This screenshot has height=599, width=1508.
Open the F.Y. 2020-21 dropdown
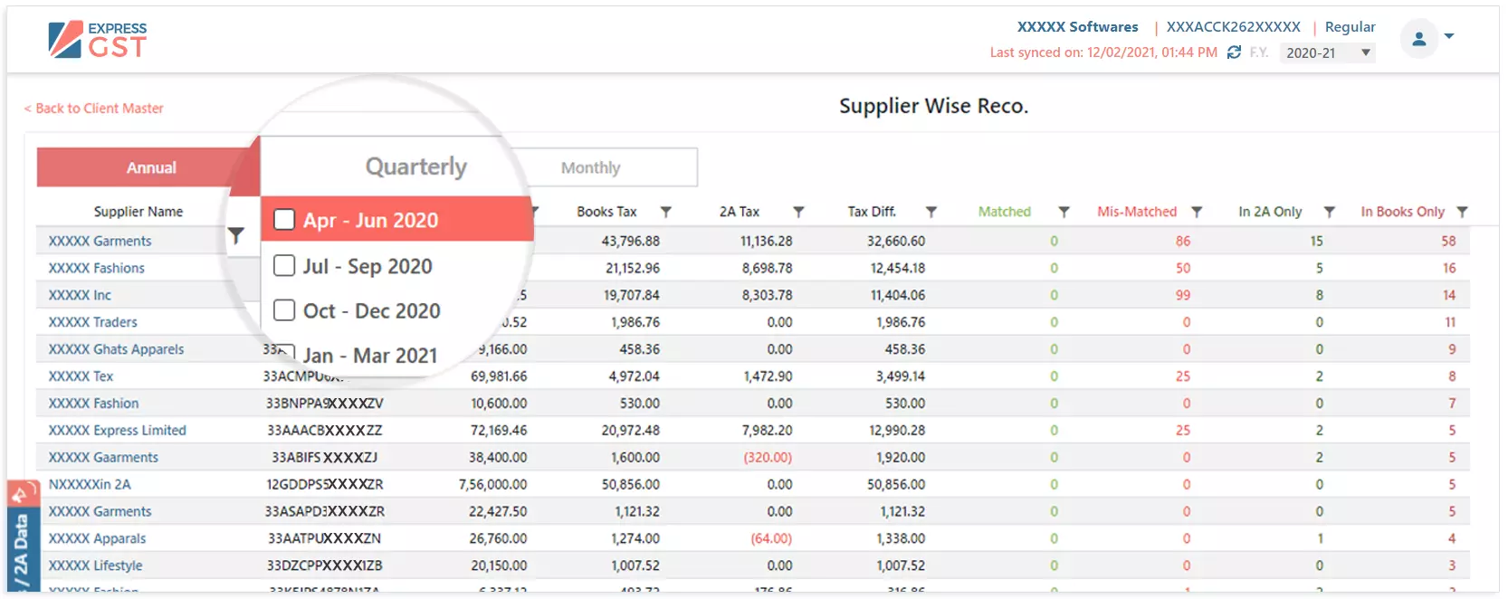1327,53
